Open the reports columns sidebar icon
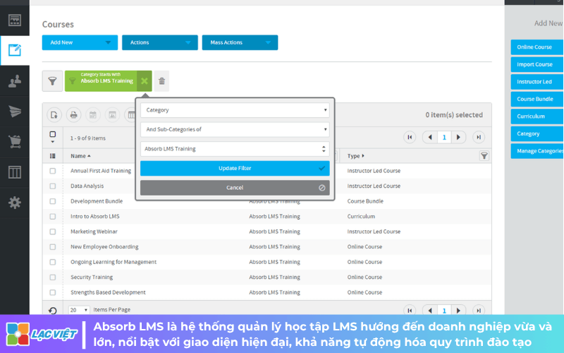 pos(14,172)
